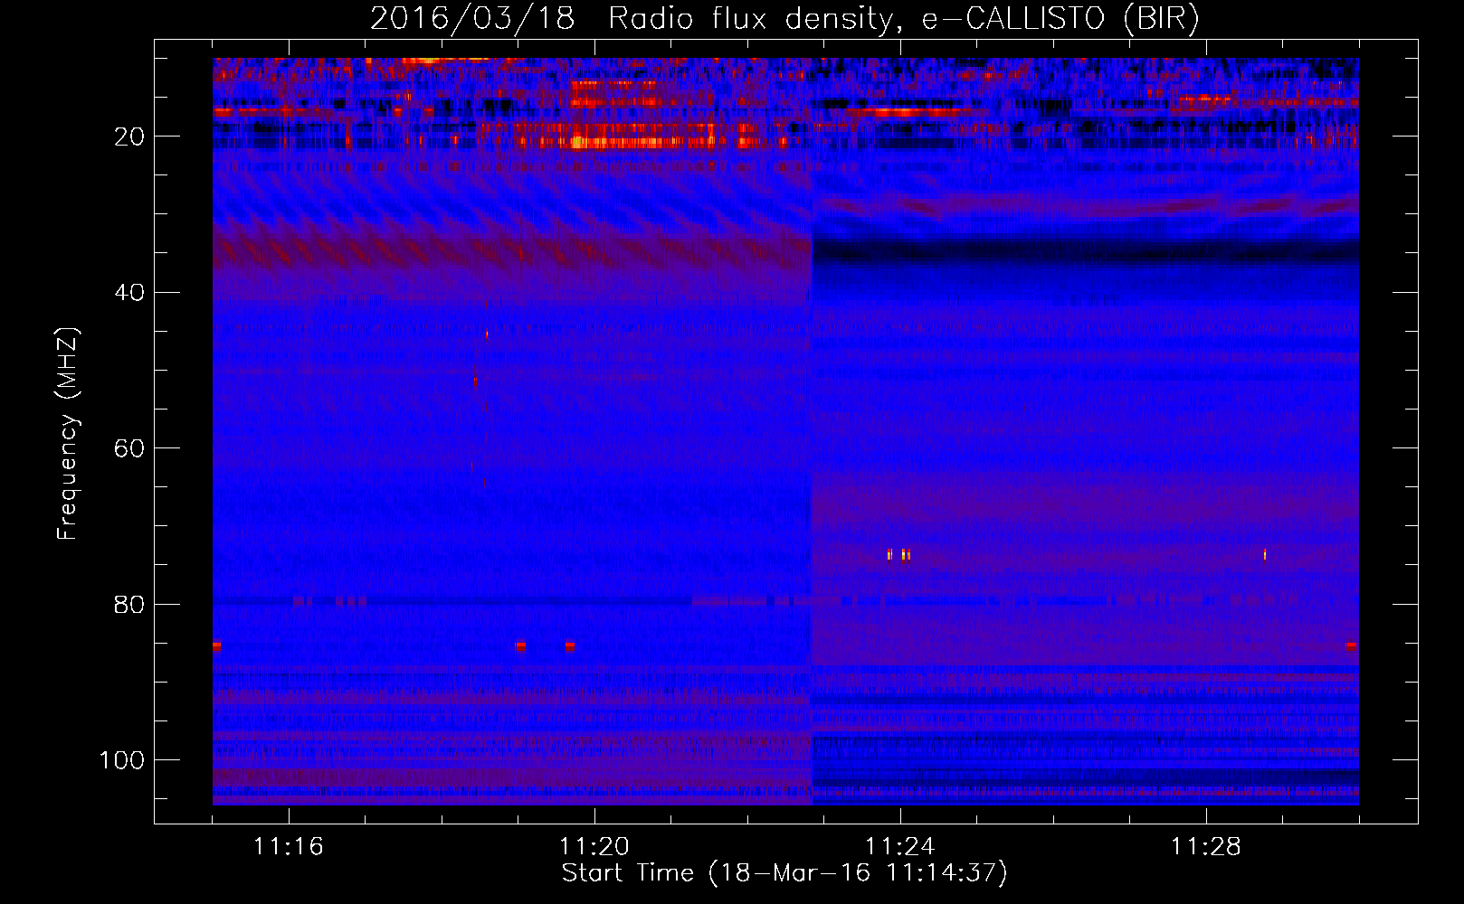1464x904 pixels.
Task: Click the plot title '2016/03/18 Radio flux density, e-CALLISTO (BIR)'
Action: pos(784,19)
